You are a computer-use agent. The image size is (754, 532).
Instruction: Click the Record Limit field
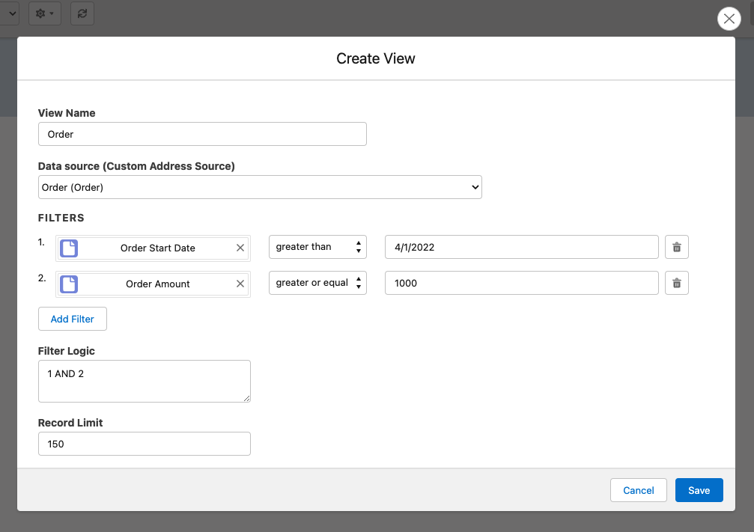pos(144,444)
